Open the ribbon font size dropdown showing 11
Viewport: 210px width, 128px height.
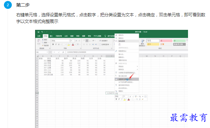74,41
